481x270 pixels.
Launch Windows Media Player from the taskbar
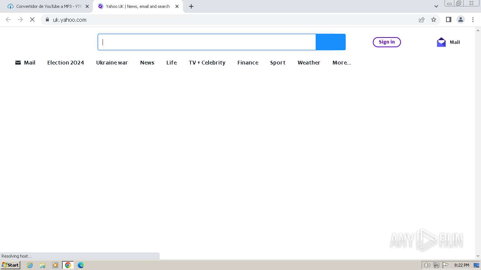click(55, 265)
